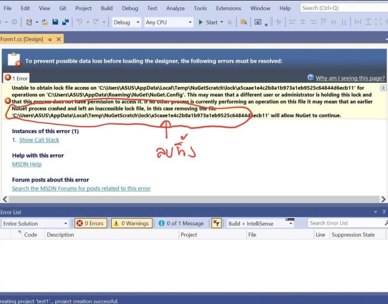Click the Align to Grid icon
Image resolution: width=388 pixels, height=304 pixels.
pos(279,22)
